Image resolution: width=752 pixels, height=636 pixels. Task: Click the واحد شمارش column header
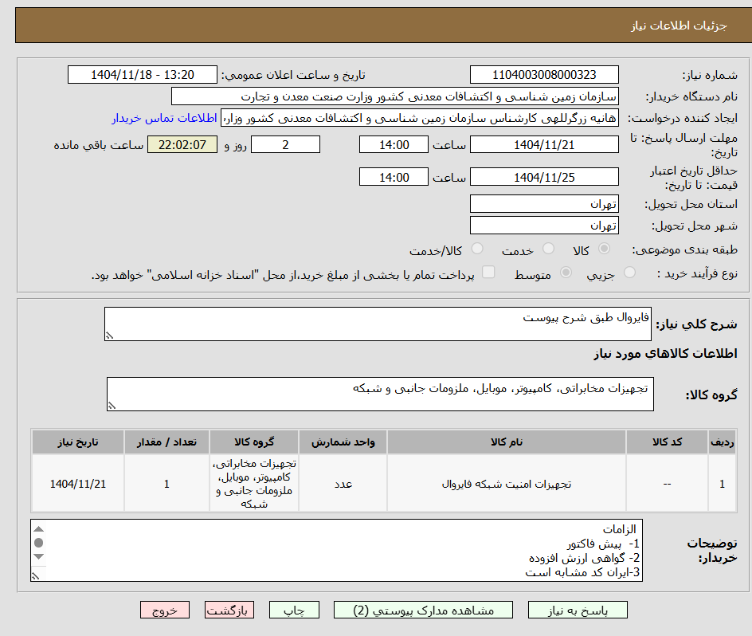(x=343, y=442)
